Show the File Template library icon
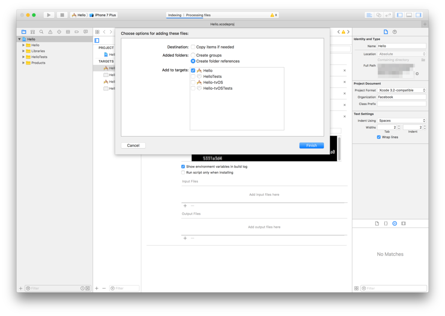Image resolution: width=445 pixels, height=316 pixels. coord(377,223)
